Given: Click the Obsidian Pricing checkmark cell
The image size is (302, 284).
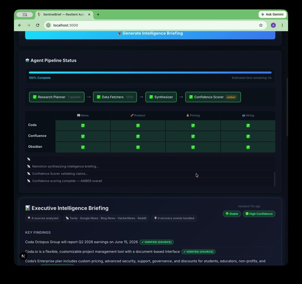Looking at the screenshot, I should click(193, 147).
